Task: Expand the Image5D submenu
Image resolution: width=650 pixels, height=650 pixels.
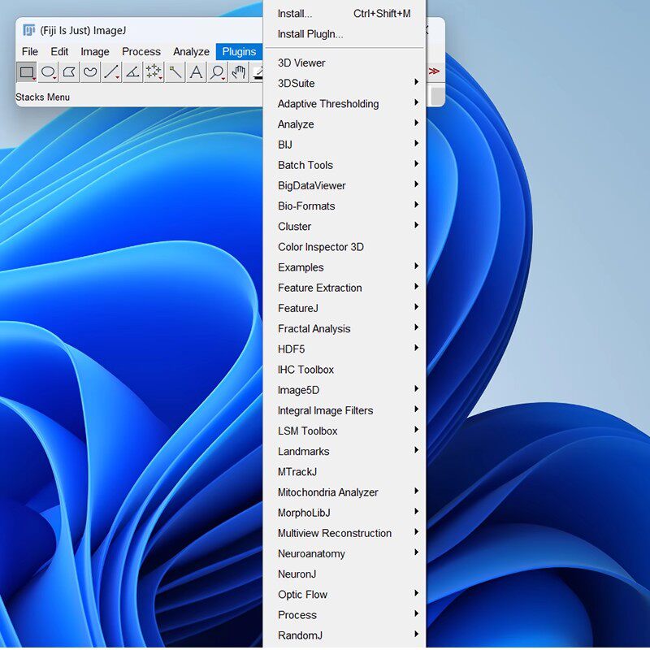Action: pos(344,390)
